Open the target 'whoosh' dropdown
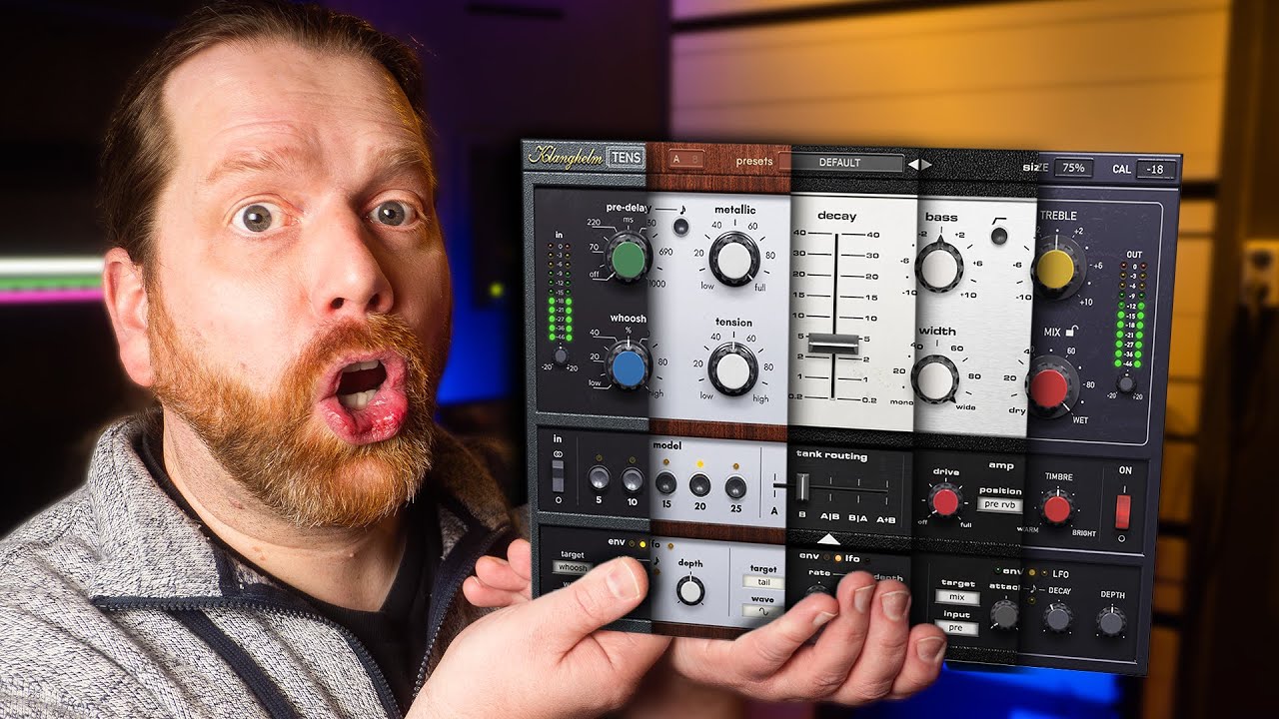Image resolution: width=1279 pixels, height=719 pixels. (573, 567)
